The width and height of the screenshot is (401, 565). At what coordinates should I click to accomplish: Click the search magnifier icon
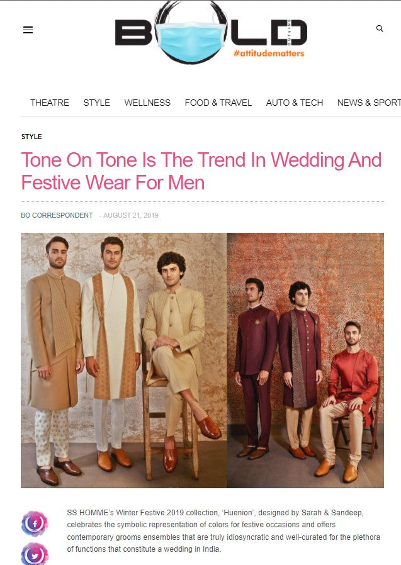[x=380, y=28]
